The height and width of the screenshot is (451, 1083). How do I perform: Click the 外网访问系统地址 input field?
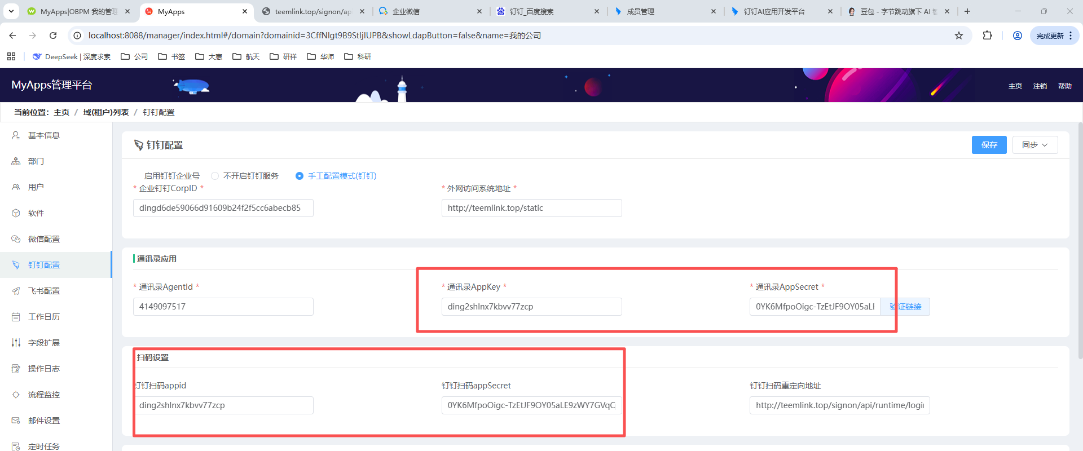[x=532, y=208]
